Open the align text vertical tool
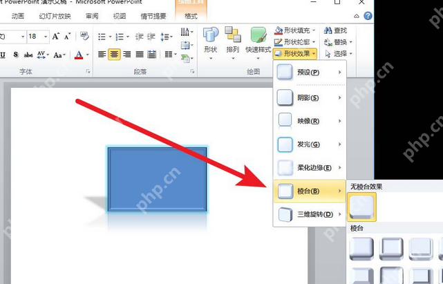Image resolution: width=443 pixels, height=284 pixels. pyautogui.click(x=187, y=45)
